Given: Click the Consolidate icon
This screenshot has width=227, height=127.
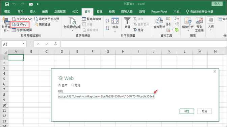Looking at the screenshot, I should click(177, 19).
